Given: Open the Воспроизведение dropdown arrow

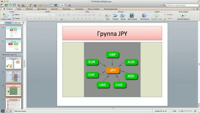Looking at the screenshot, I should (186, 15).
